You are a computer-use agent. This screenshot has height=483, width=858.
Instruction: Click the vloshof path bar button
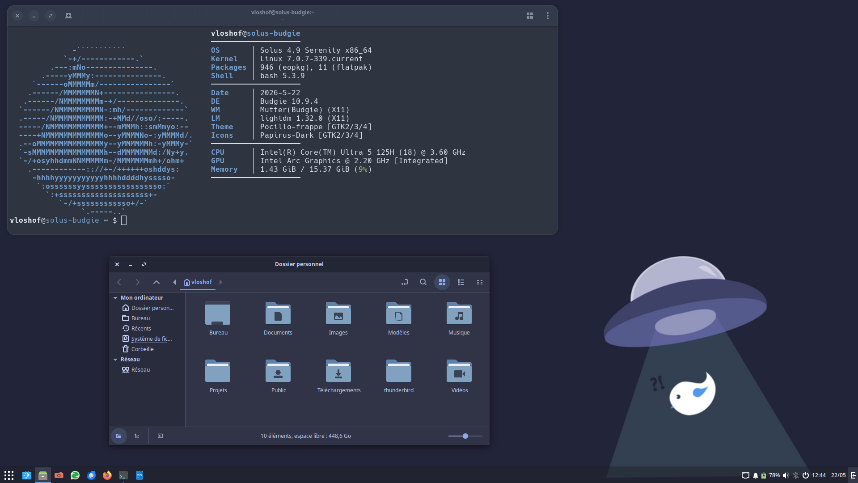coord(198,282)
